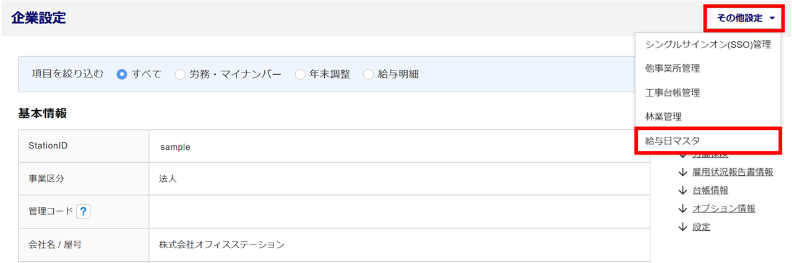The height and width of the screenshot is (263, 792).
Task: Choose the 年末調整 filter option
Action: point(300,74)
